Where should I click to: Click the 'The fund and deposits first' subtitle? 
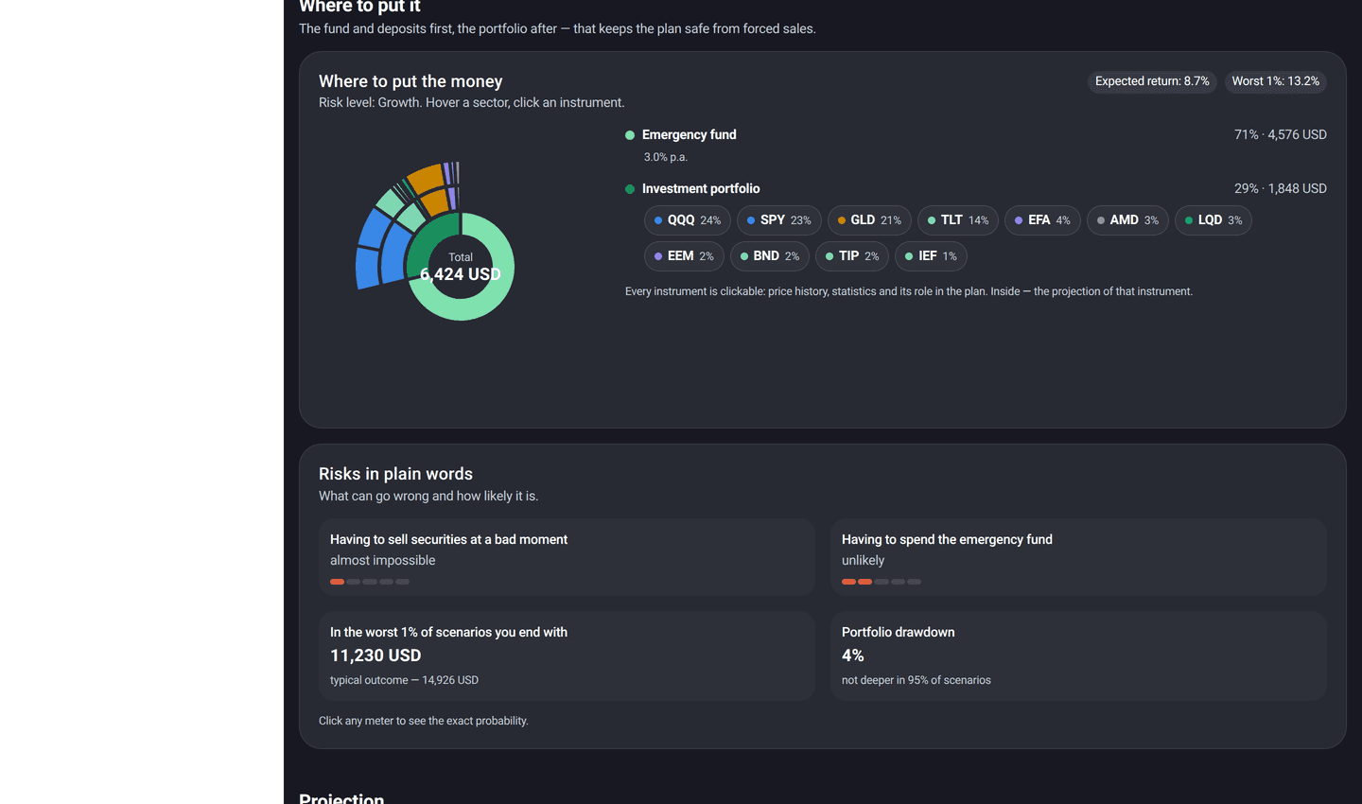[557, 28]
